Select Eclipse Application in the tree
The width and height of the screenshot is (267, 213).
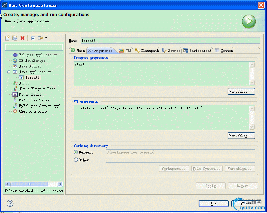pos(38,55)
